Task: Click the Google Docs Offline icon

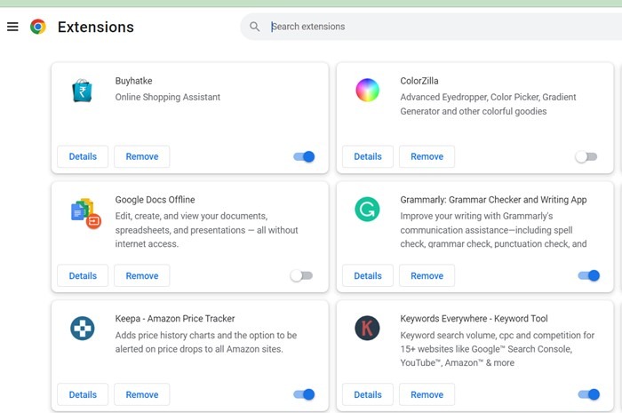Action: tap(85, 213)
